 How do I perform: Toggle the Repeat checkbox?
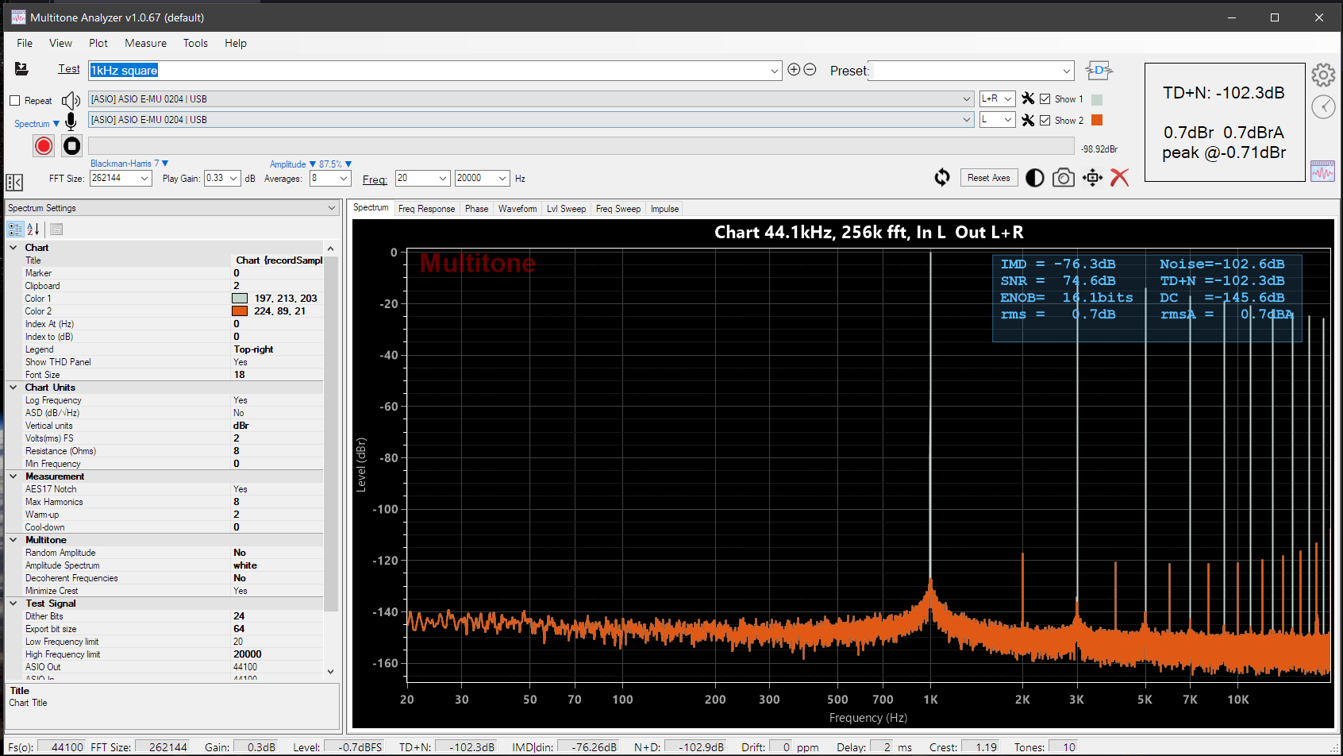14,101
